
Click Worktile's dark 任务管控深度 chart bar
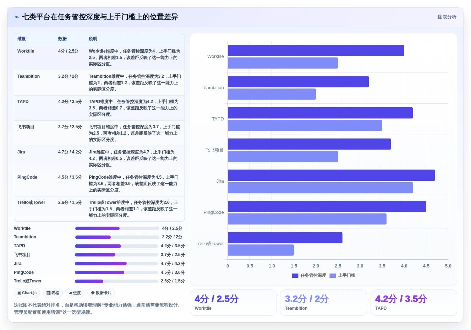tap(316, 50)
